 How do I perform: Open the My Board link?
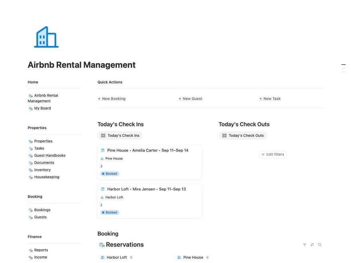coord(43,108)
